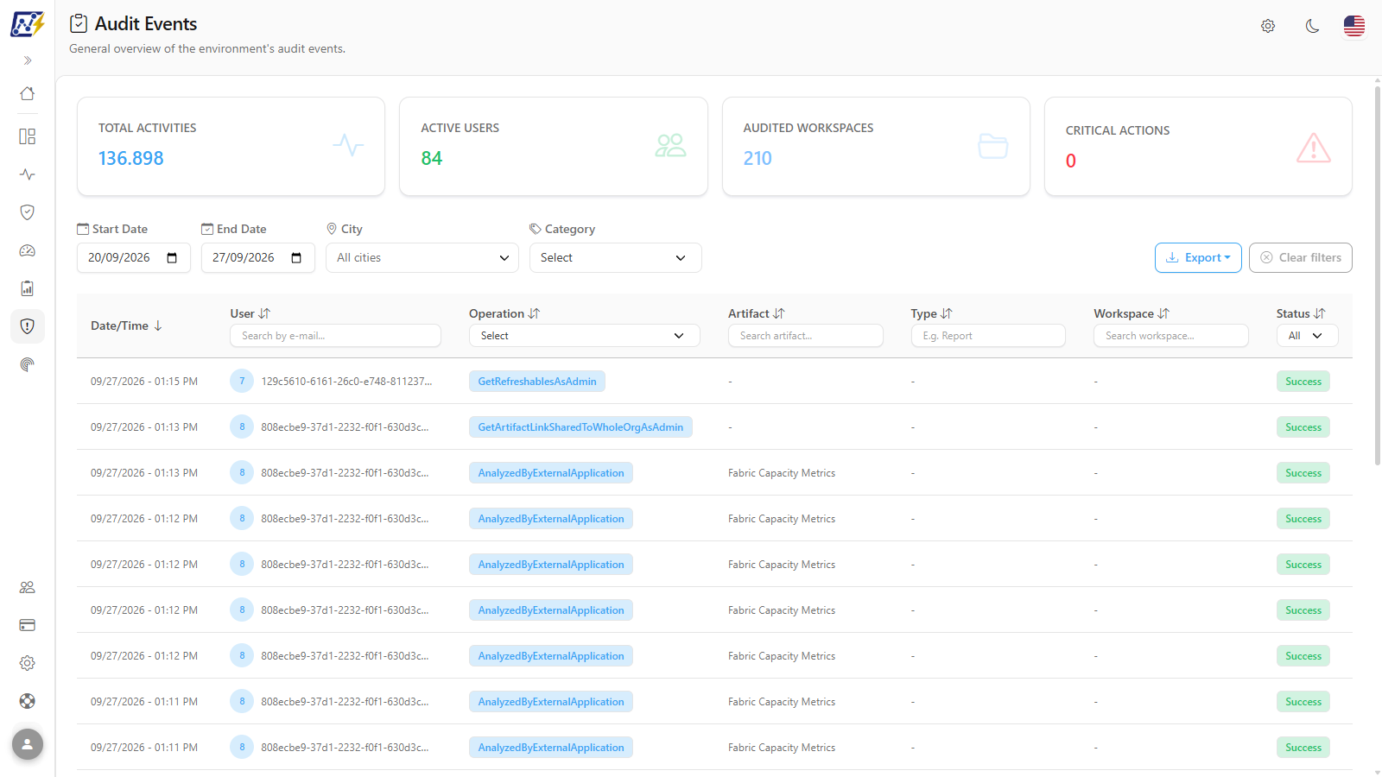Open the users group sidebar icon

tap(28, 587)
